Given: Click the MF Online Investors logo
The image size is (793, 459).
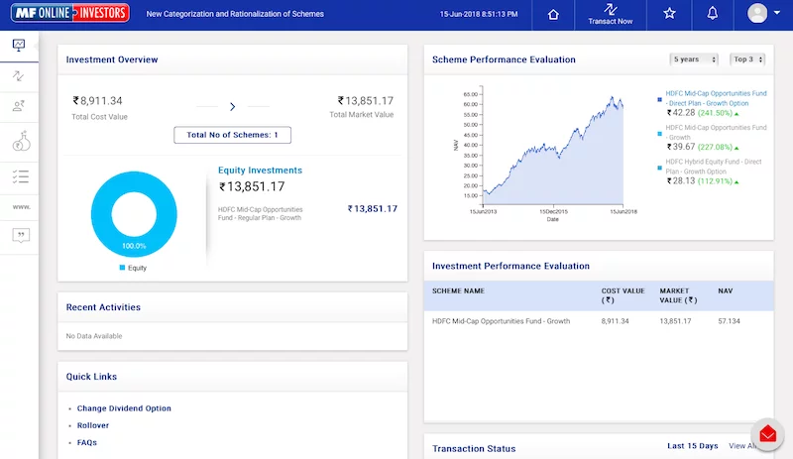Looking at the screenshot, I should [x=70, y=13].
